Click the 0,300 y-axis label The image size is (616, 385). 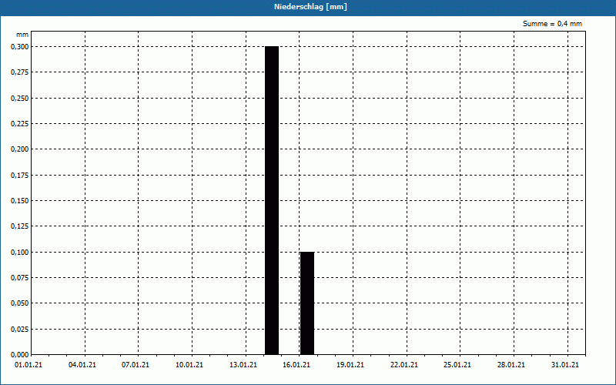[20, 47]
